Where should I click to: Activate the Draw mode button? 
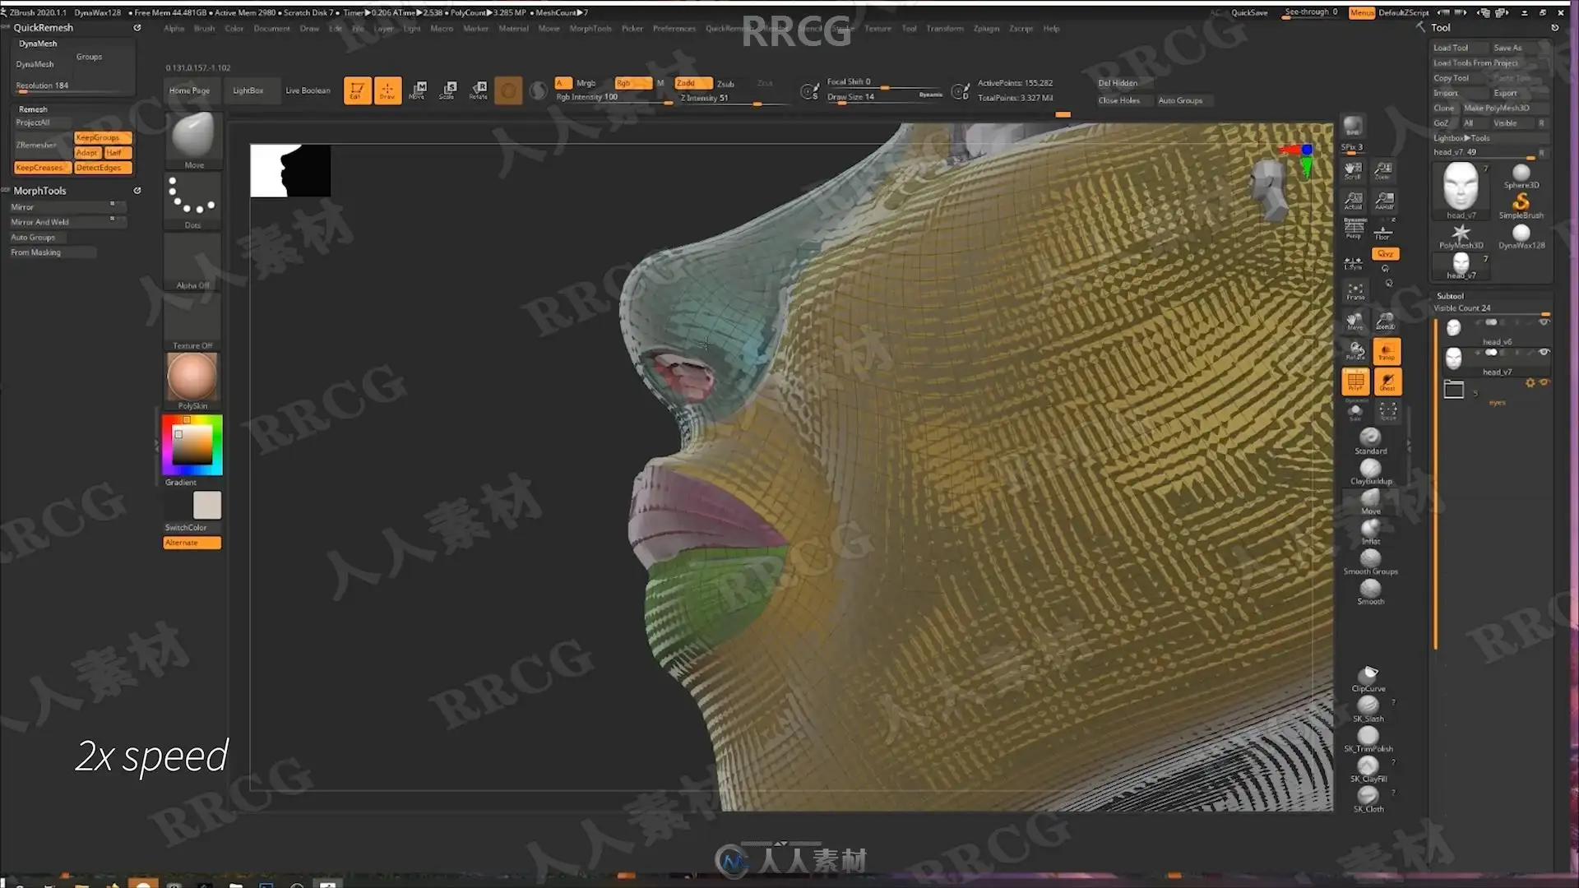coord(387,90)
